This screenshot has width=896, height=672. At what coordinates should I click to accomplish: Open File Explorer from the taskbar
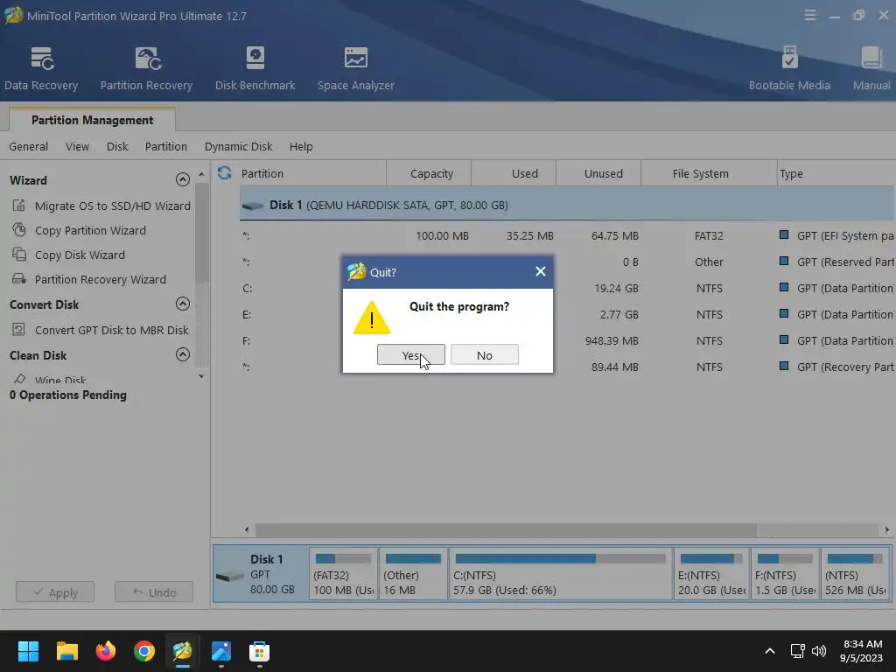click(66, 651)
